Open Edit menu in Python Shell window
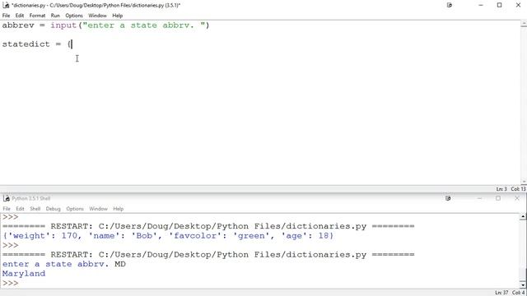The width and height of the screenshot is (527, 296). (20, 208)
